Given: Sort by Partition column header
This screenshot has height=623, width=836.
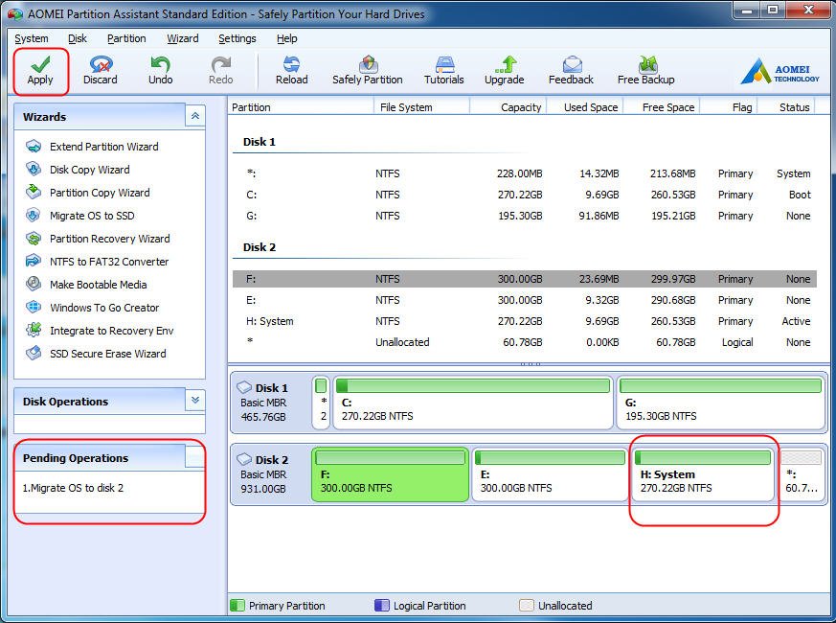Looking at the screenshot, I should [x=301, y=106].
